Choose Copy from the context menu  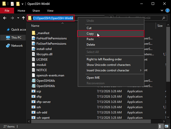(111, 34)
